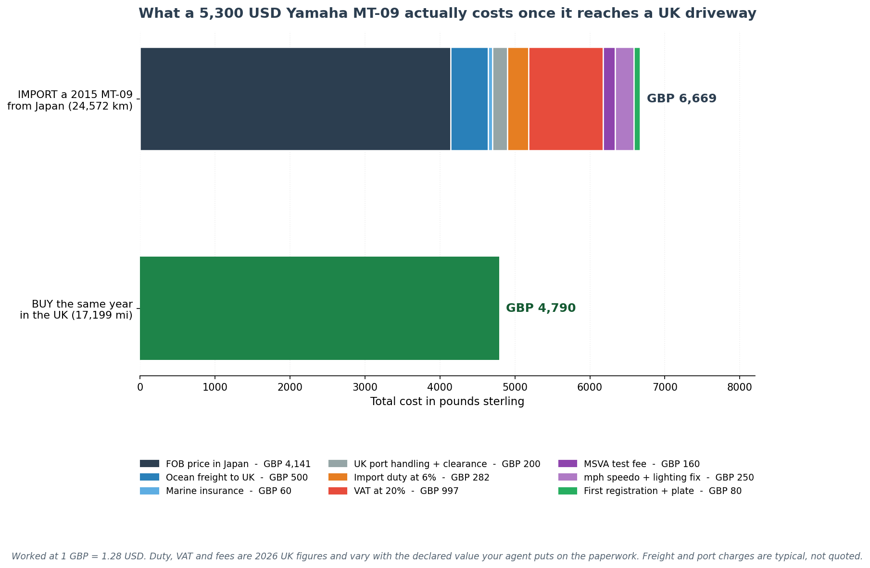Viewport: 870px width, 568px height.
Task: Click the mph speedo fix legend swatch
Action: coord(567,477)
